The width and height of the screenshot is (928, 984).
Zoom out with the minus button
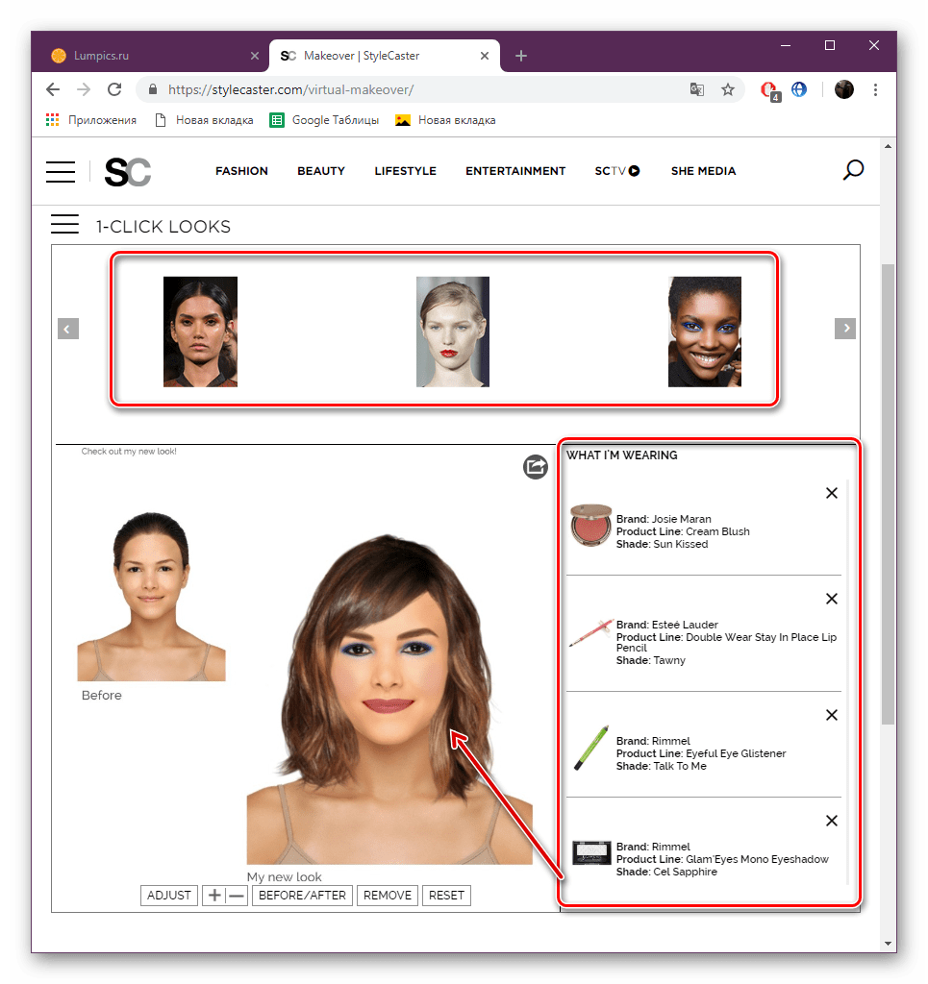coord(237,896)
